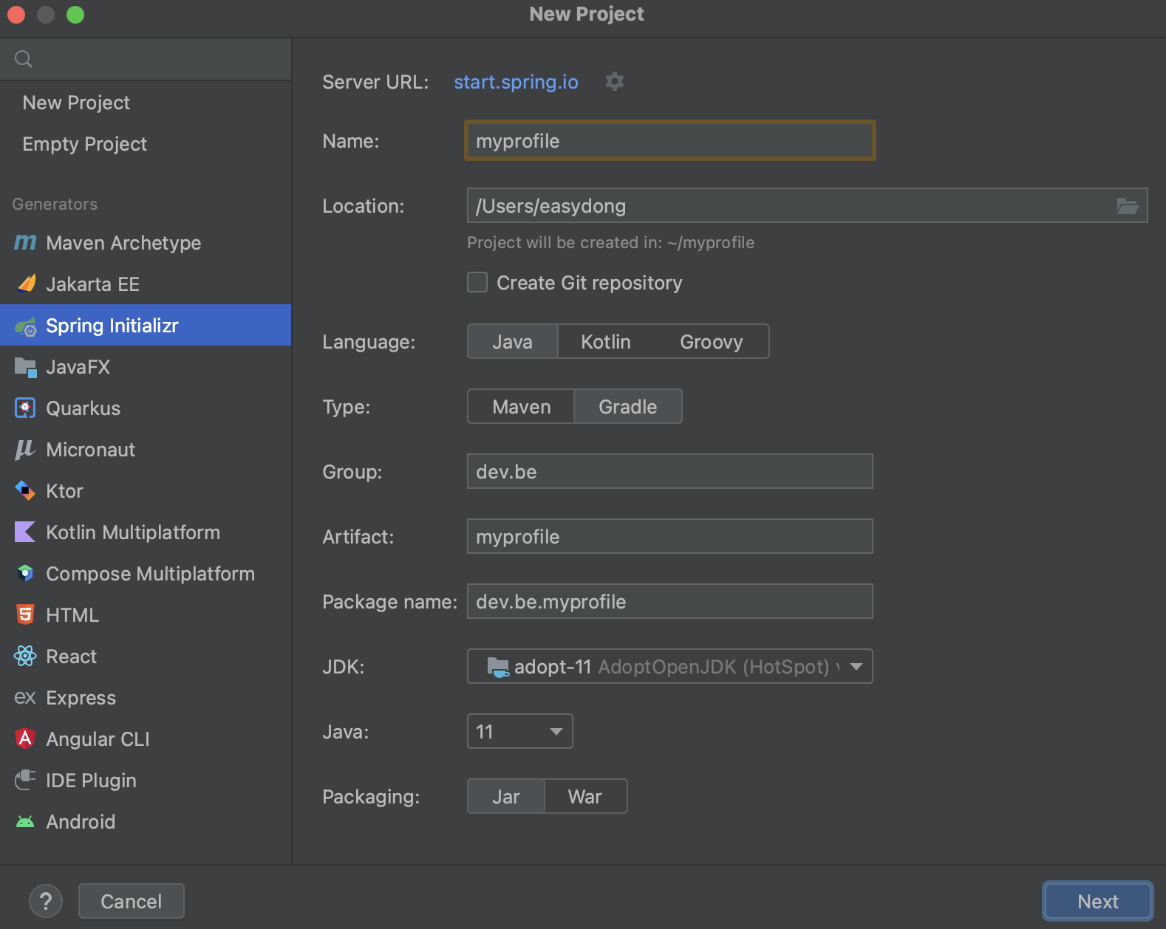Open the JDK adopt-11 dropdown

point(670,667)
